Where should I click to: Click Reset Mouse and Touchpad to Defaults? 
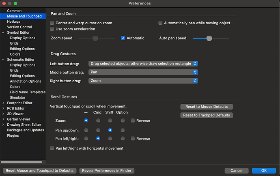click(39, 170)
